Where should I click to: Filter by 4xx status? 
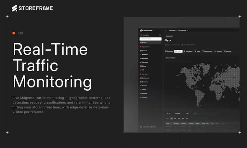click(x=183, y=118)
